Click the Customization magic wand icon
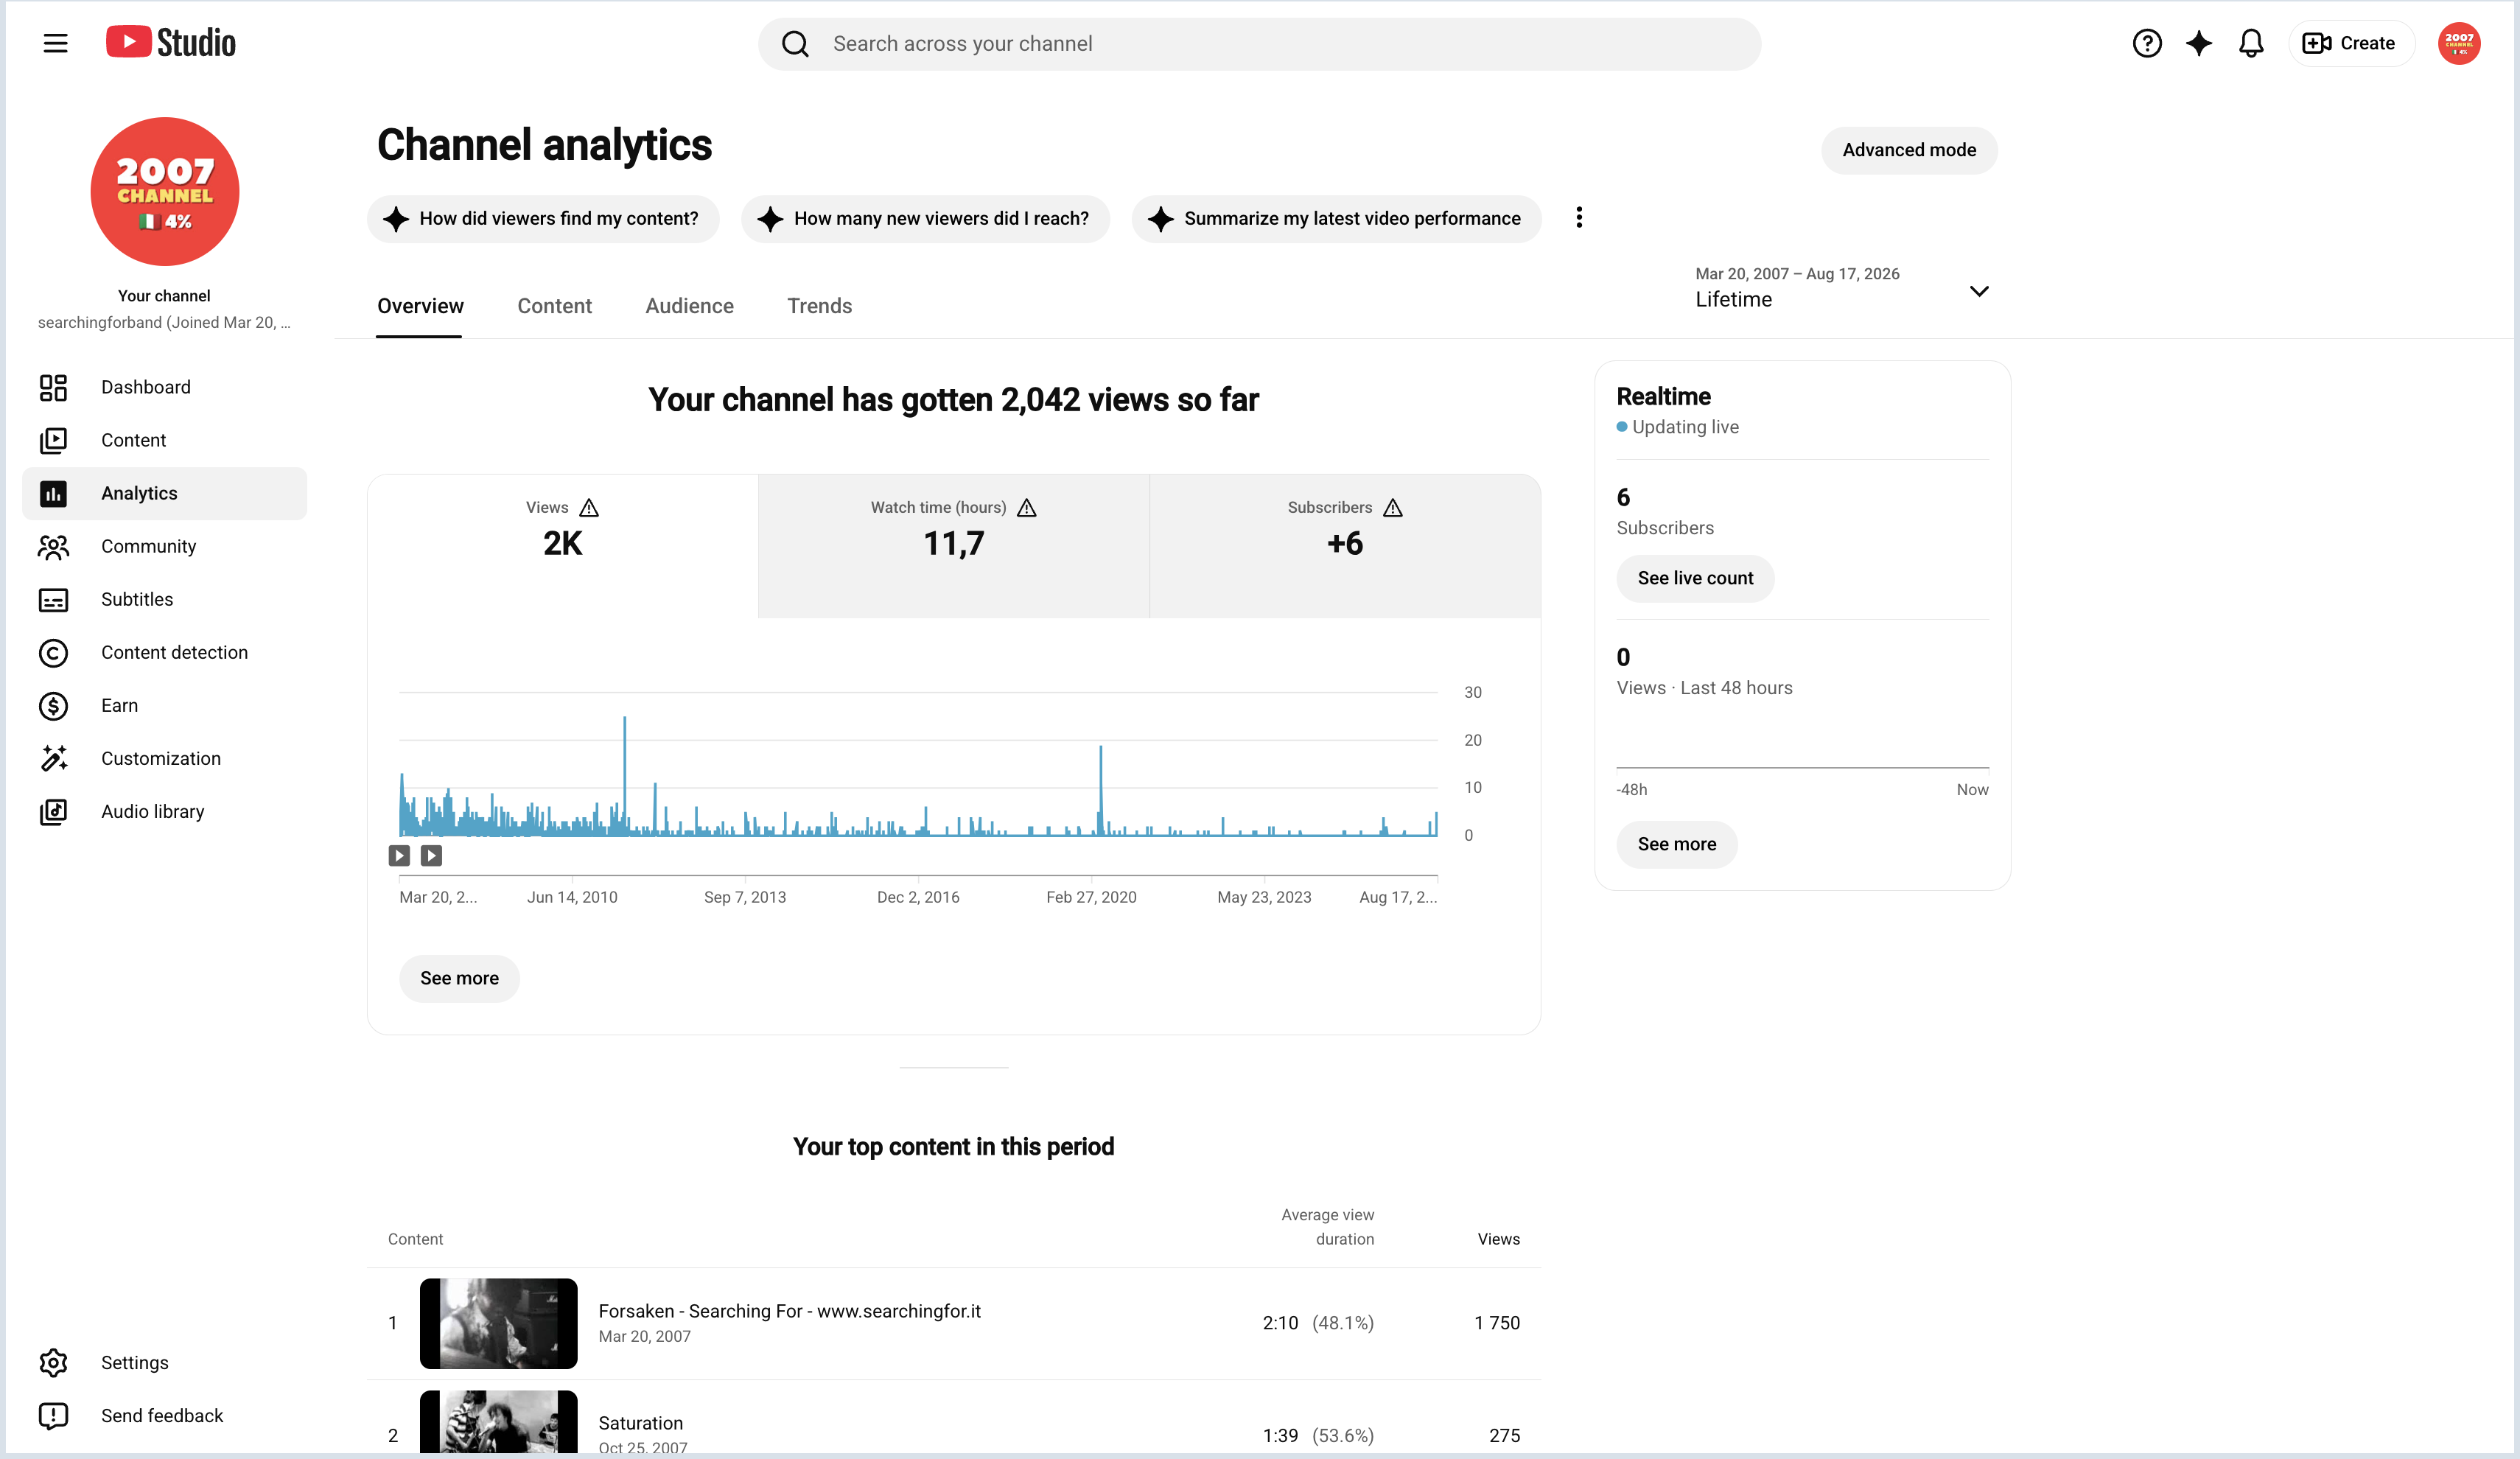This screenshot has height=1459, width=2520. (53, 759)
